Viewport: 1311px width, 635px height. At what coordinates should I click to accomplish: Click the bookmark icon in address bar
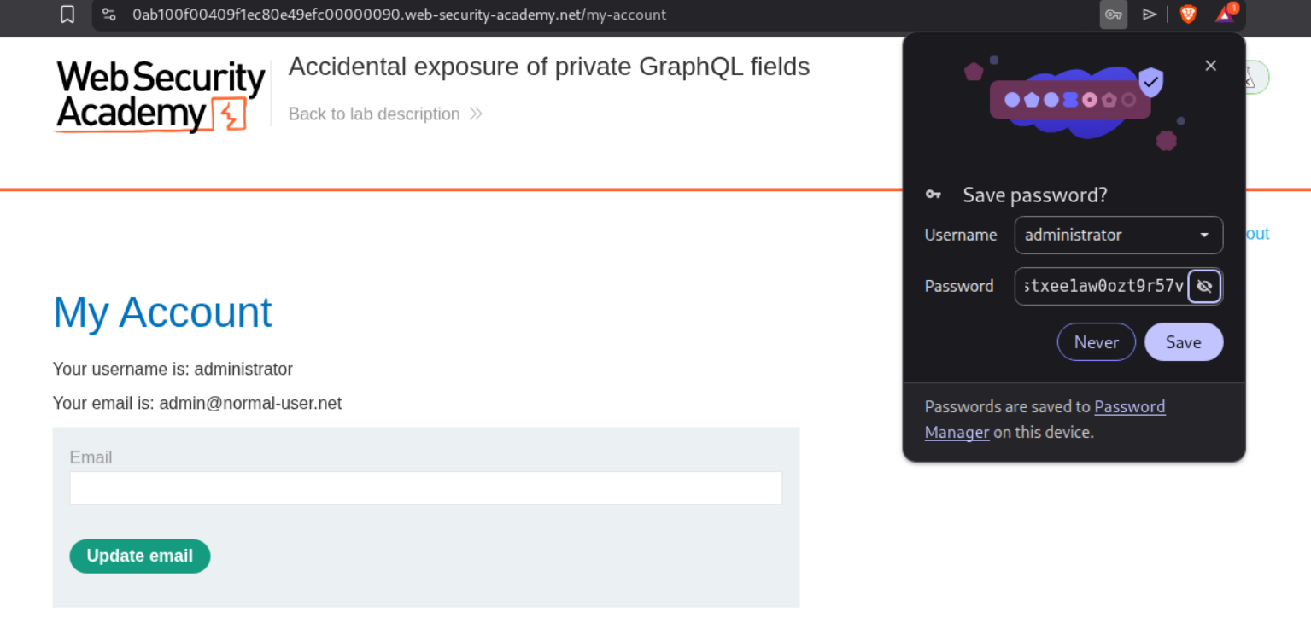coord(67,15)
